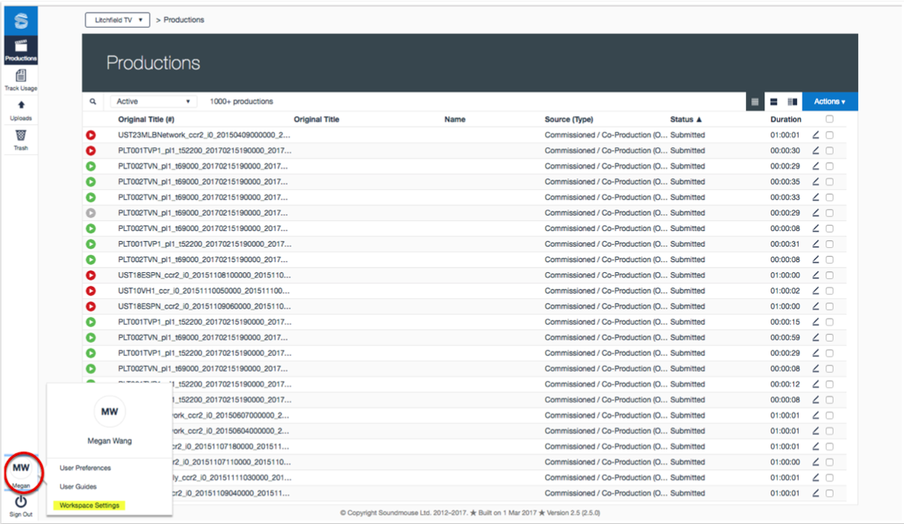Screen dimensions: 904x524
Task: Sort by Source (Type) column
Action: tap(568, 119)
